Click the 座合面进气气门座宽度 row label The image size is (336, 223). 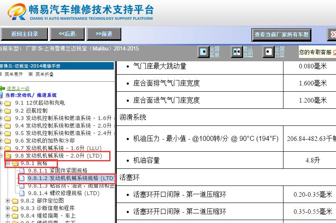166,100
